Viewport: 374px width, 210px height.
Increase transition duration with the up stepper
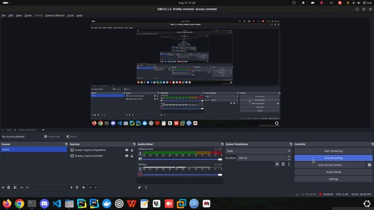(x=289, y=157)
